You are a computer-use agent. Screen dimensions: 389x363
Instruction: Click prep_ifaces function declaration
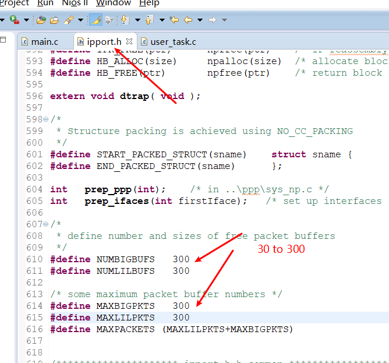116,202
